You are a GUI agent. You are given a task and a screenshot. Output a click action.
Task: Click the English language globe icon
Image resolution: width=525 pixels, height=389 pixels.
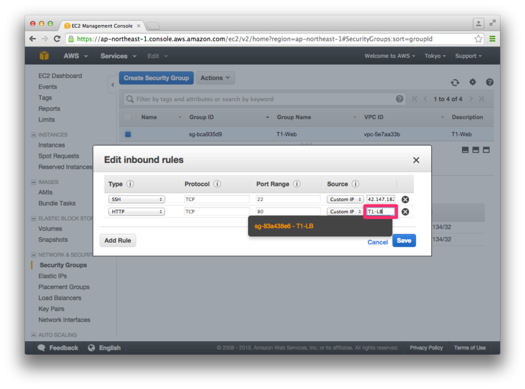click(91, 348)
